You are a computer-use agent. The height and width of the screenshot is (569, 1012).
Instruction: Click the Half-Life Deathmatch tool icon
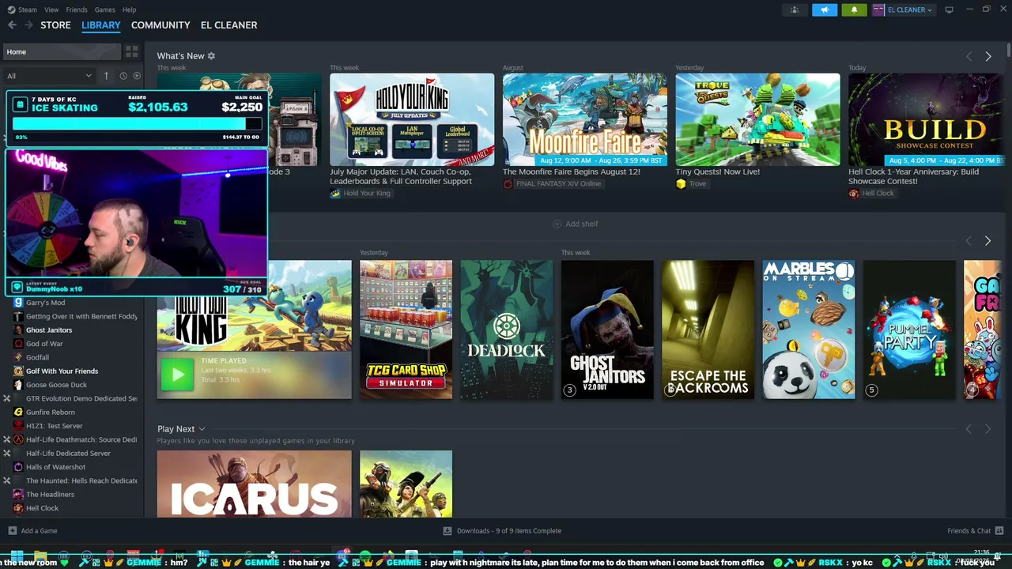[18, 439]
